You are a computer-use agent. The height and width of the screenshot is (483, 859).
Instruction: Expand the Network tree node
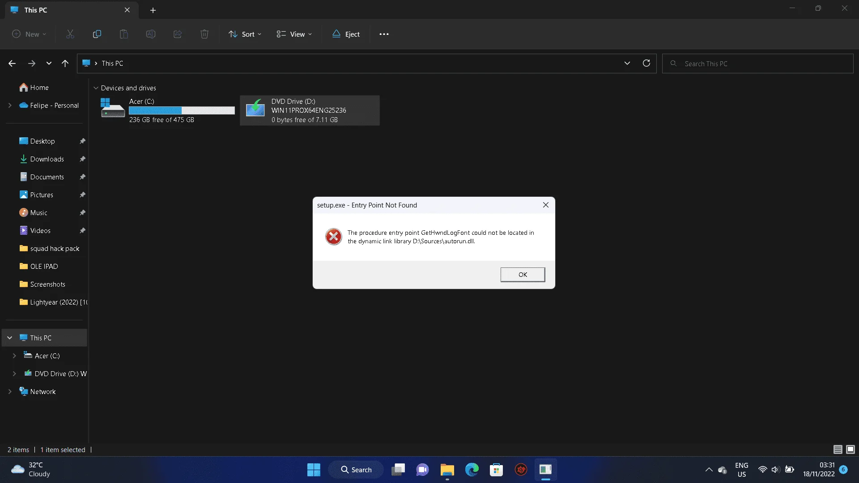point(10,391)
